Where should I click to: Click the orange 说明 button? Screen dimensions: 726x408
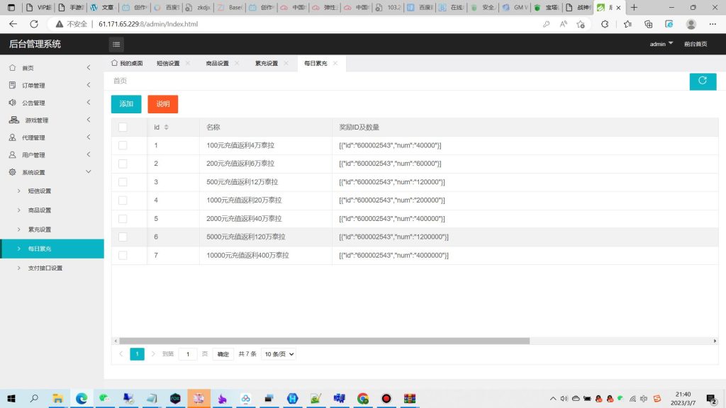coord(162,104)
